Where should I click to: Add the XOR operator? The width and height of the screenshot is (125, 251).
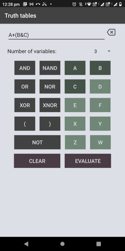click(x=25, y=105)
